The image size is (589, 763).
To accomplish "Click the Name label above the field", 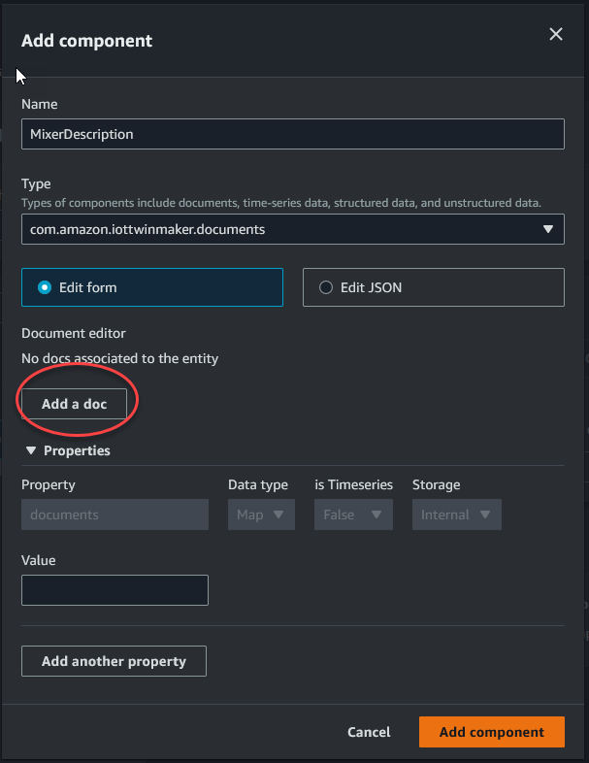I will pos(40,104).
